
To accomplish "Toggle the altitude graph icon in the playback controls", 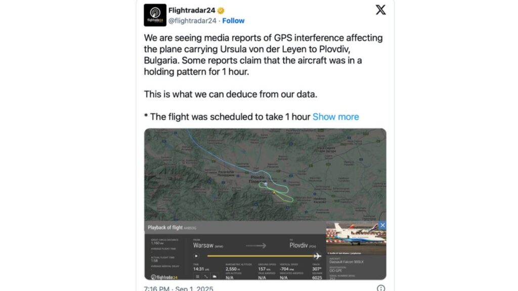I will [x=214, y=276].
